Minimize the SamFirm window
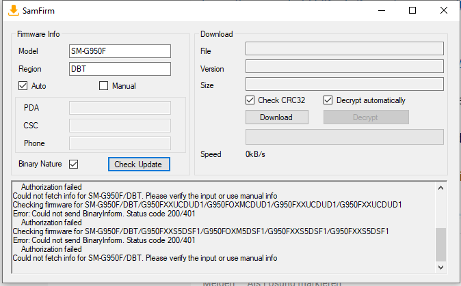The width and height of the screenshot is (461, 286). pyautogui.click(x=382, y=10)
